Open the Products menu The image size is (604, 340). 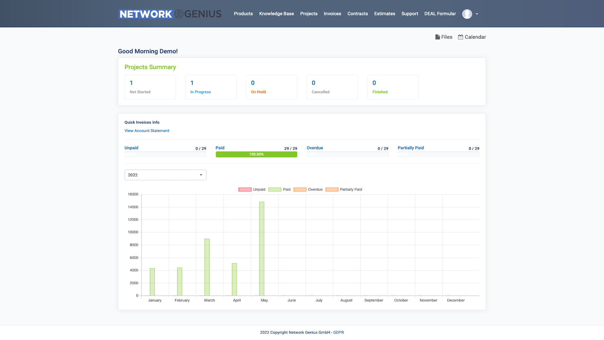click(x=243, y=14)
